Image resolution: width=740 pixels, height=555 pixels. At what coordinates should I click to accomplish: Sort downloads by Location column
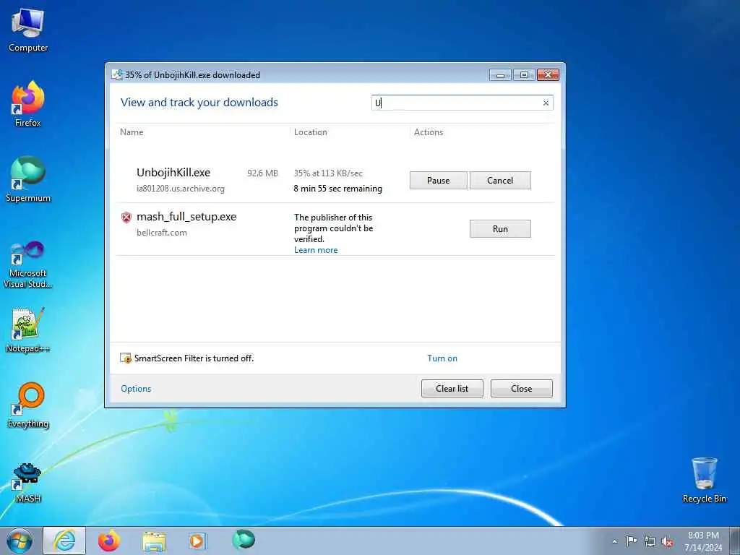pyautogui.click(x=311, y=132)
